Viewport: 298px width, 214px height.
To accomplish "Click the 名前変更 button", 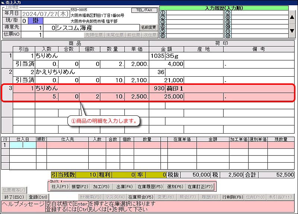I will point(148,28).
